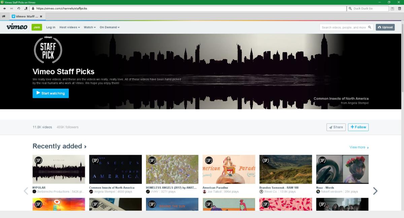
Task: Click the VVHY avatar icon
Action: pyautogui.click(x=148, y=192)
